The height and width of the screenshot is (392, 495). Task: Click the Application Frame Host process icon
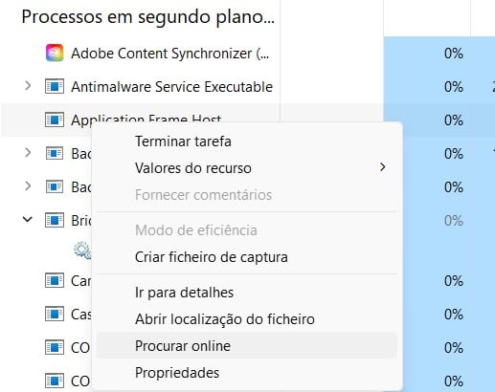pyautogui.click(x=55, y=120)
